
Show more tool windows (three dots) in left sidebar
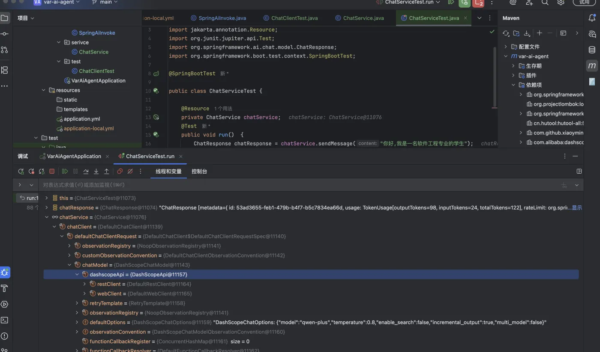tap(4, 86)
